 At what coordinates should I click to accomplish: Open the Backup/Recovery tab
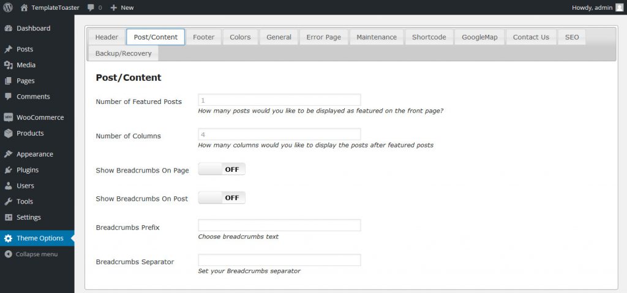click(123, 53)
